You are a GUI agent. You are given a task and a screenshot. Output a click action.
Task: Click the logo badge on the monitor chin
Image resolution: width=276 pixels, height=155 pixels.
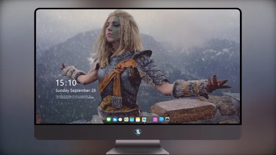coord(138,132)
